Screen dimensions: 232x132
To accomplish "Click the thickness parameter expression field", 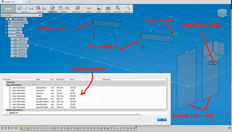I will pyautogui.click(x=63, y=91).
